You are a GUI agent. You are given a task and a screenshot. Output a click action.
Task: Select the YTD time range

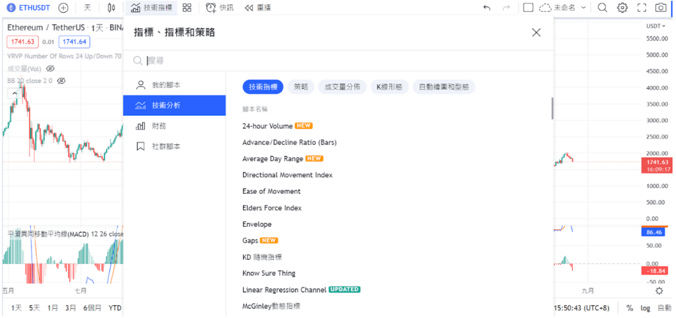point(115,308)
